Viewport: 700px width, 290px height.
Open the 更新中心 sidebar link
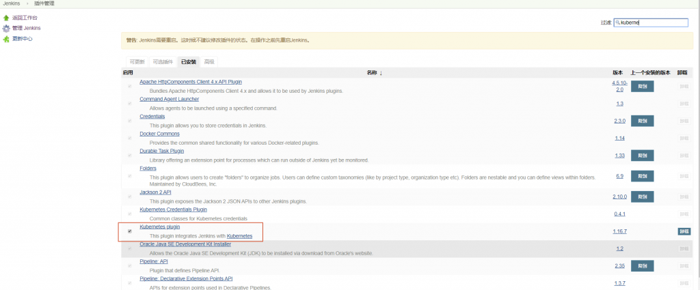[x=23, y=39]
